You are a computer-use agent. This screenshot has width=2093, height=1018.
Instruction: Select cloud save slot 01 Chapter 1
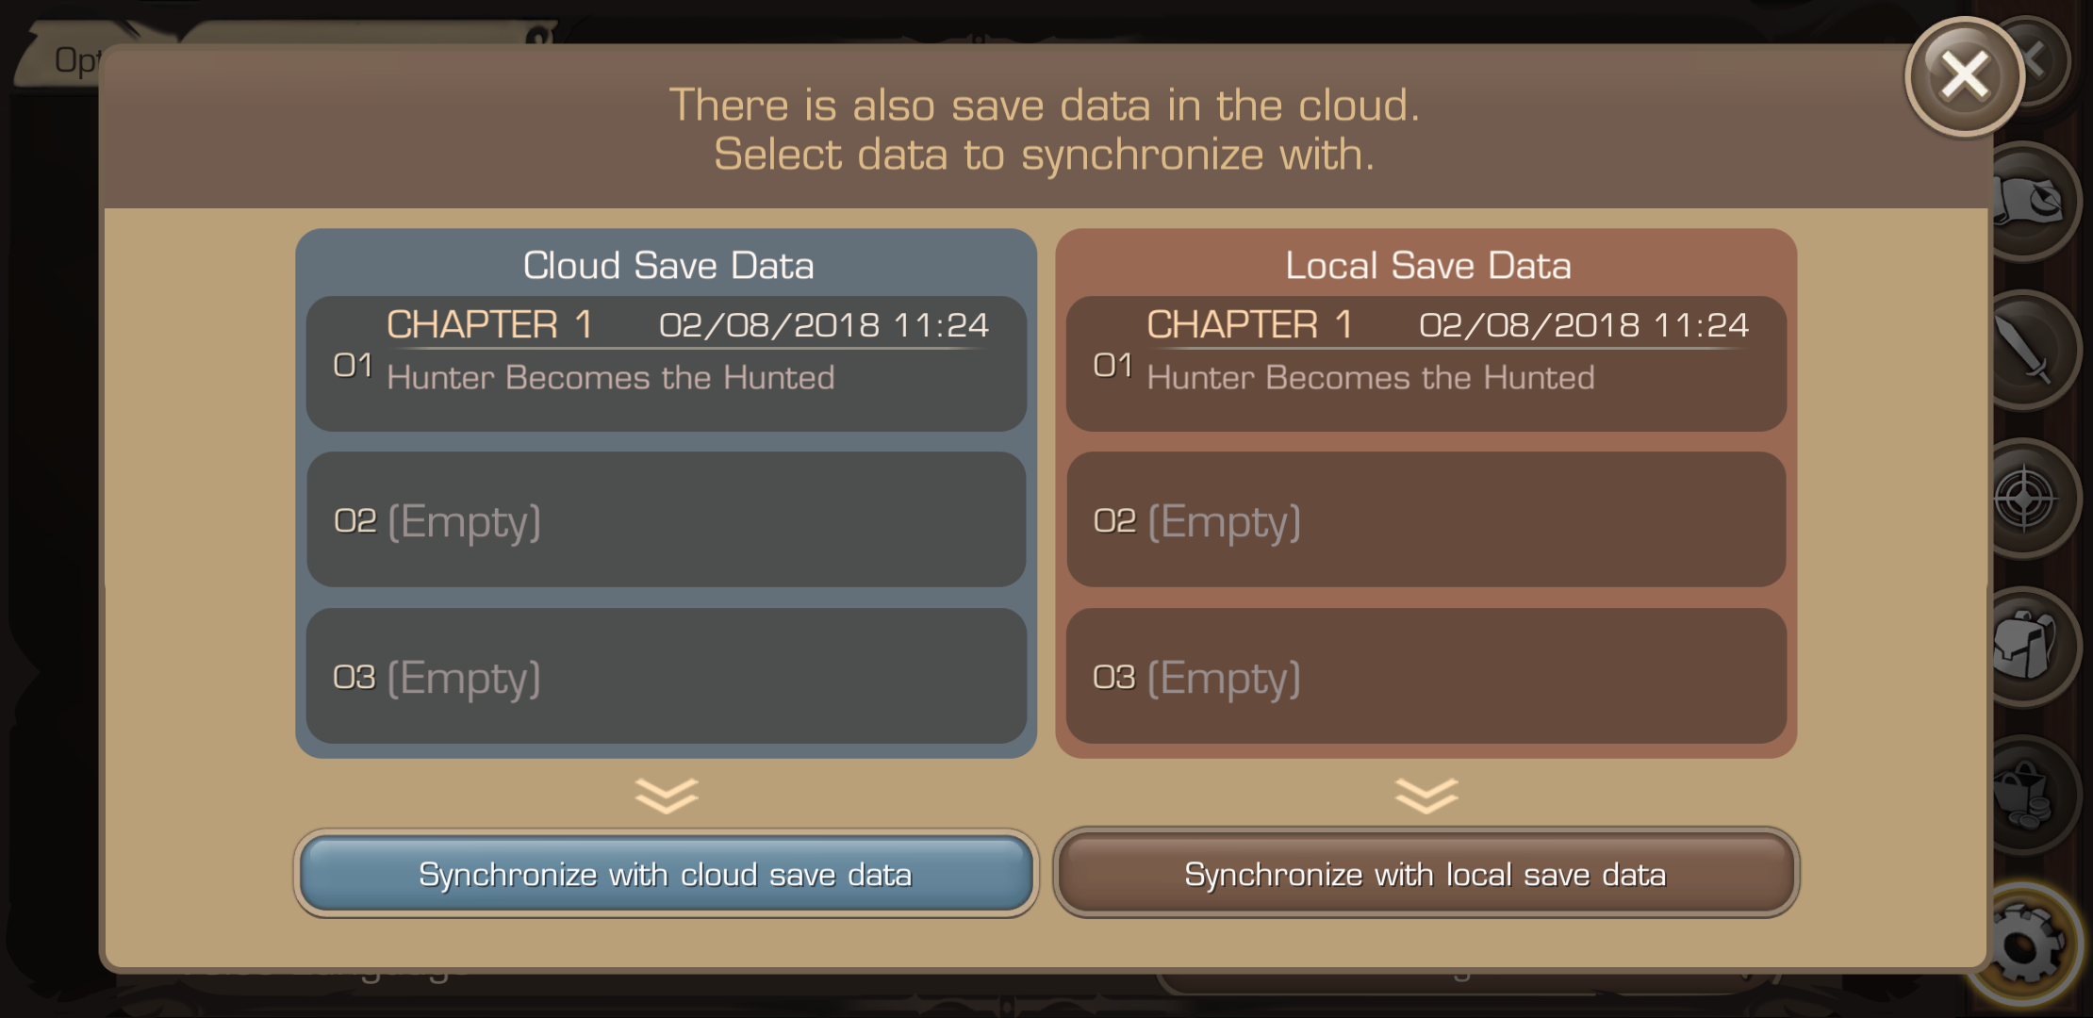pyautogui.click(x=666, y=364)
